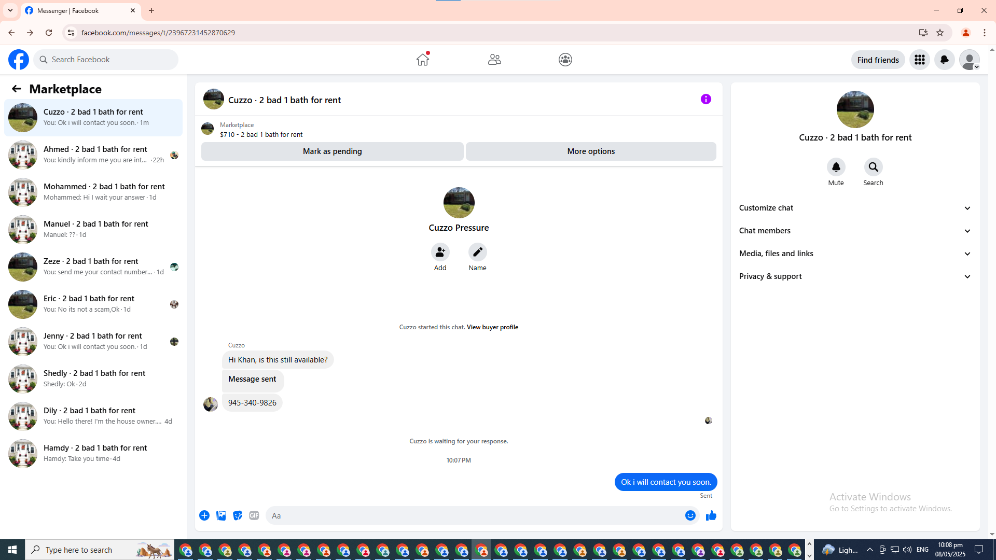Click the Windows Start button
Image resolution: width=996 pixels, height=560 pixels.
point(12,550)
